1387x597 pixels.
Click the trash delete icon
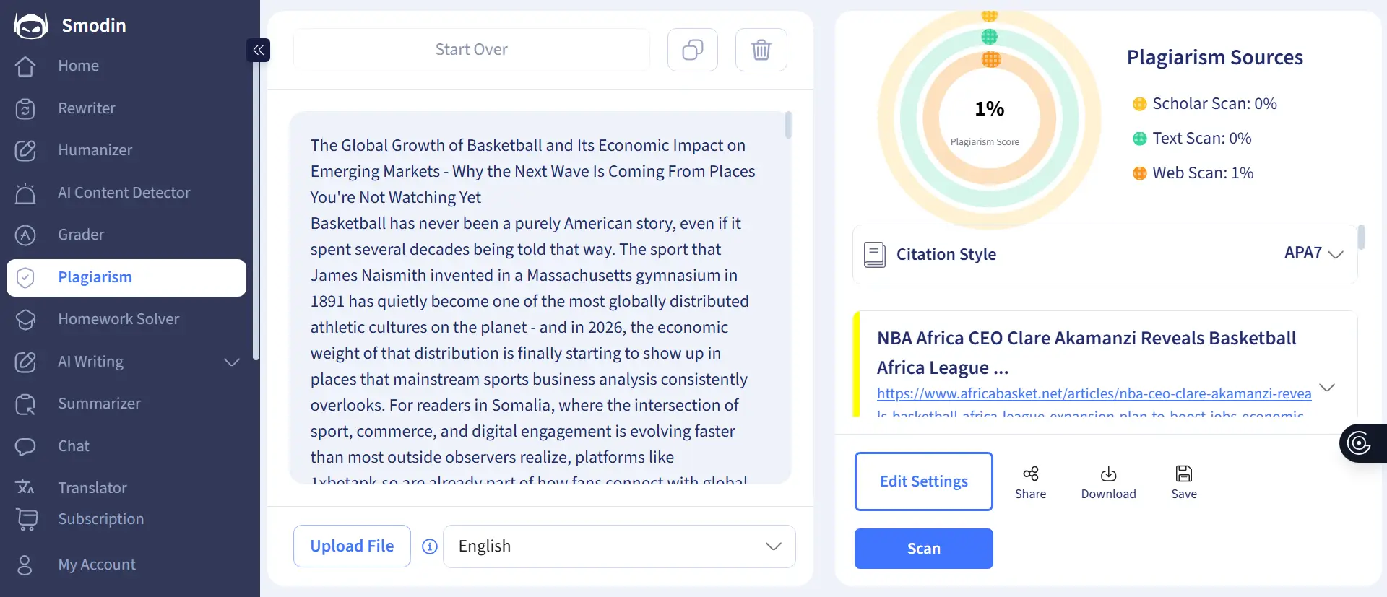point(761,50)
